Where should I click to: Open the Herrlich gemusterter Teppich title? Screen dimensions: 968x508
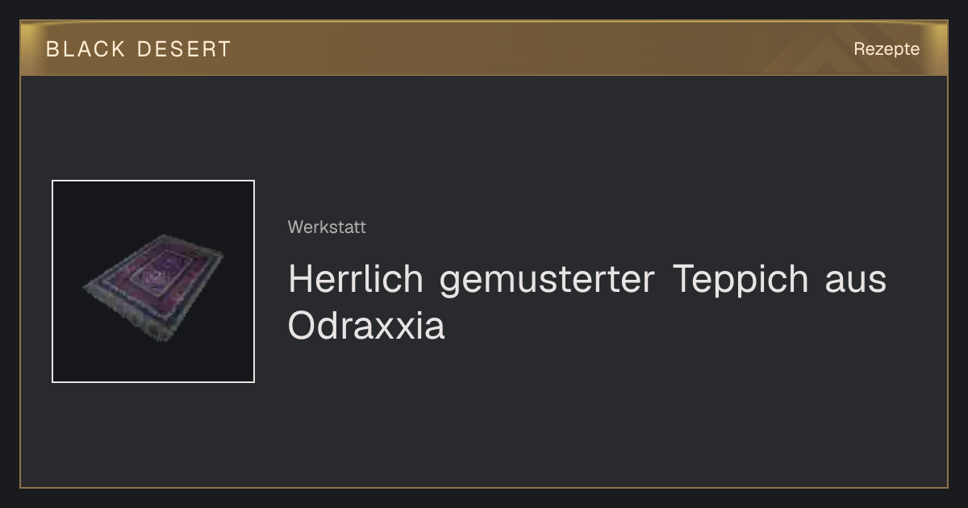pyautogui.click(x=587, y=302)
